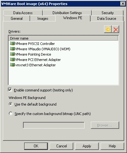This screenshot has height=153, width=127.
Task: Click the red X remove driver icon
Action: point(116,29)
